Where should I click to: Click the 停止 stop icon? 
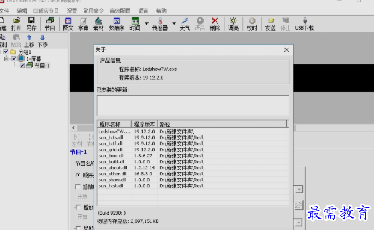pos(285,24)
